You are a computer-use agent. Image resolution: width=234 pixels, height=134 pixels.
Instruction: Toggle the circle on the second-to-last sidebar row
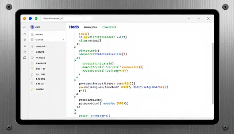tap(32, 83)
